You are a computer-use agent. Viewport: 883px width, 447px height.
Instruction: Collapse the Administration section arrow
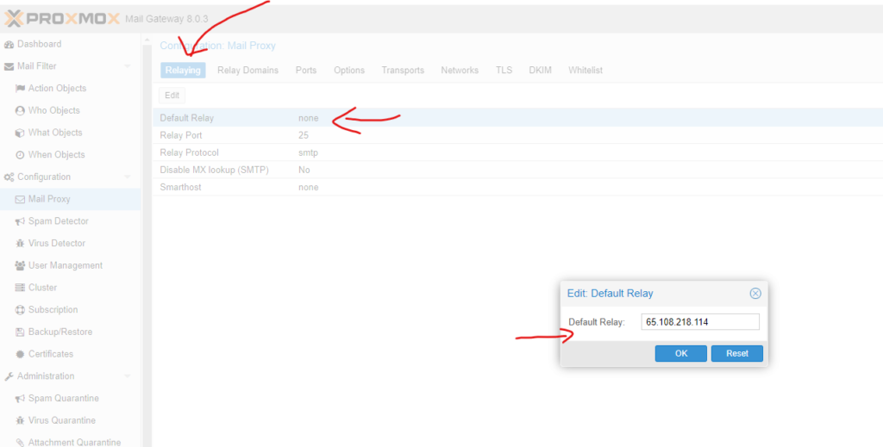(x=128, y=376)
